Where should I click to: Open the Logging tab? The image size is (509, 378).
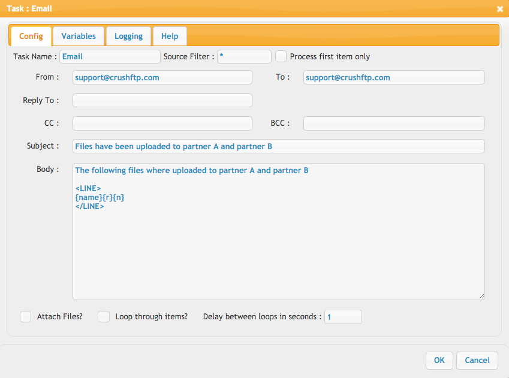click(x=128, y=36)
